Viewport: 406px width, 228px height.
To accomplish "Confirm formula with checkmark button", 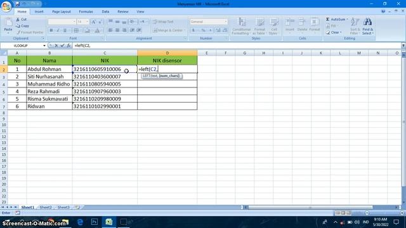I will tap(62, 46).
